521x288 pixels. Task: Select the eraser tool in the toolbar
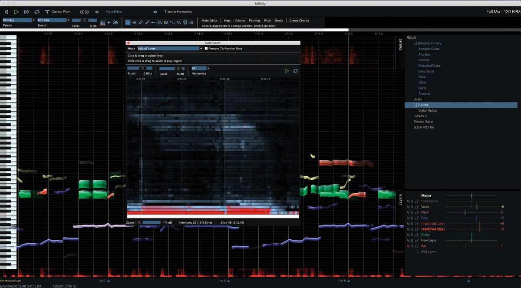click(x=191, y=22)
